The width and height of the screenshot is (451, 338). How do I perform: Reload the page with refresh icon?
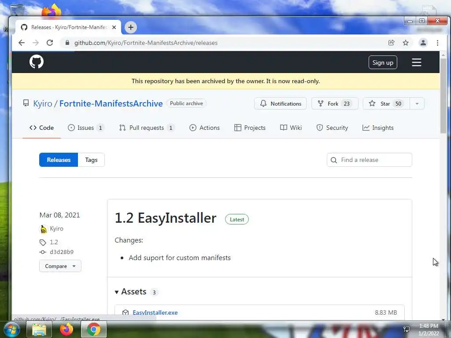(x=50, y=43)
